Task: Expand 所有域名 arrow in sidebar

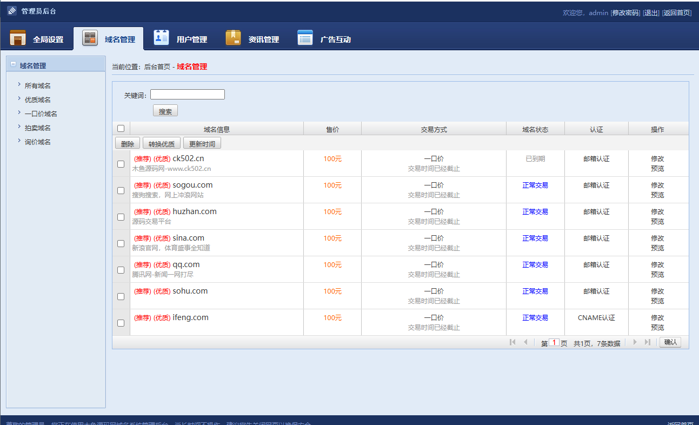Action: (19, 85)
